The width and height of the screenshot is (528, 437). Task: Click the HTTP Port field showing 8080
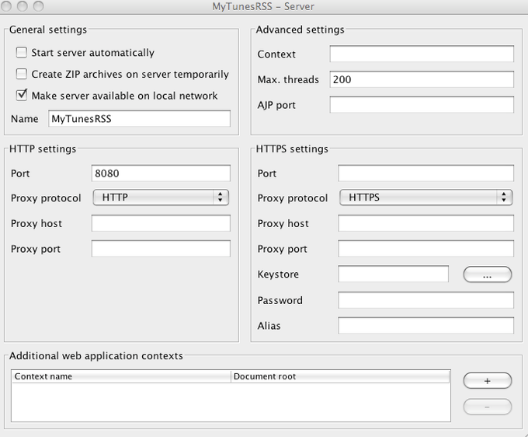click(161, 173)
